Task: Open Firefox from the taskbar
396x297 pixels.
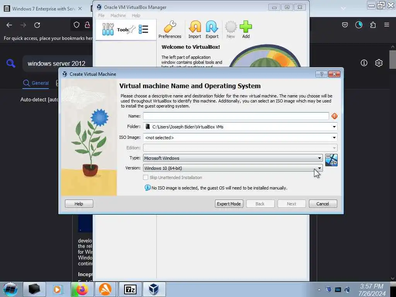Action: pyautogui.click(x=82, y=289)
